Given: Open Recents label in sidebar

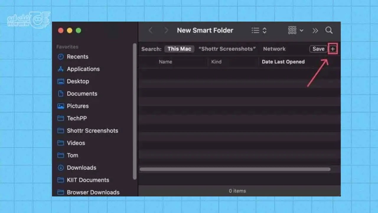Looking at the screenshot, I should [77, 57].
